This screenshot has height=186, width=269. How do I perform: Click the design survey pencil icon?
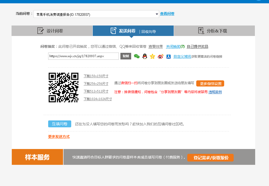40,31
